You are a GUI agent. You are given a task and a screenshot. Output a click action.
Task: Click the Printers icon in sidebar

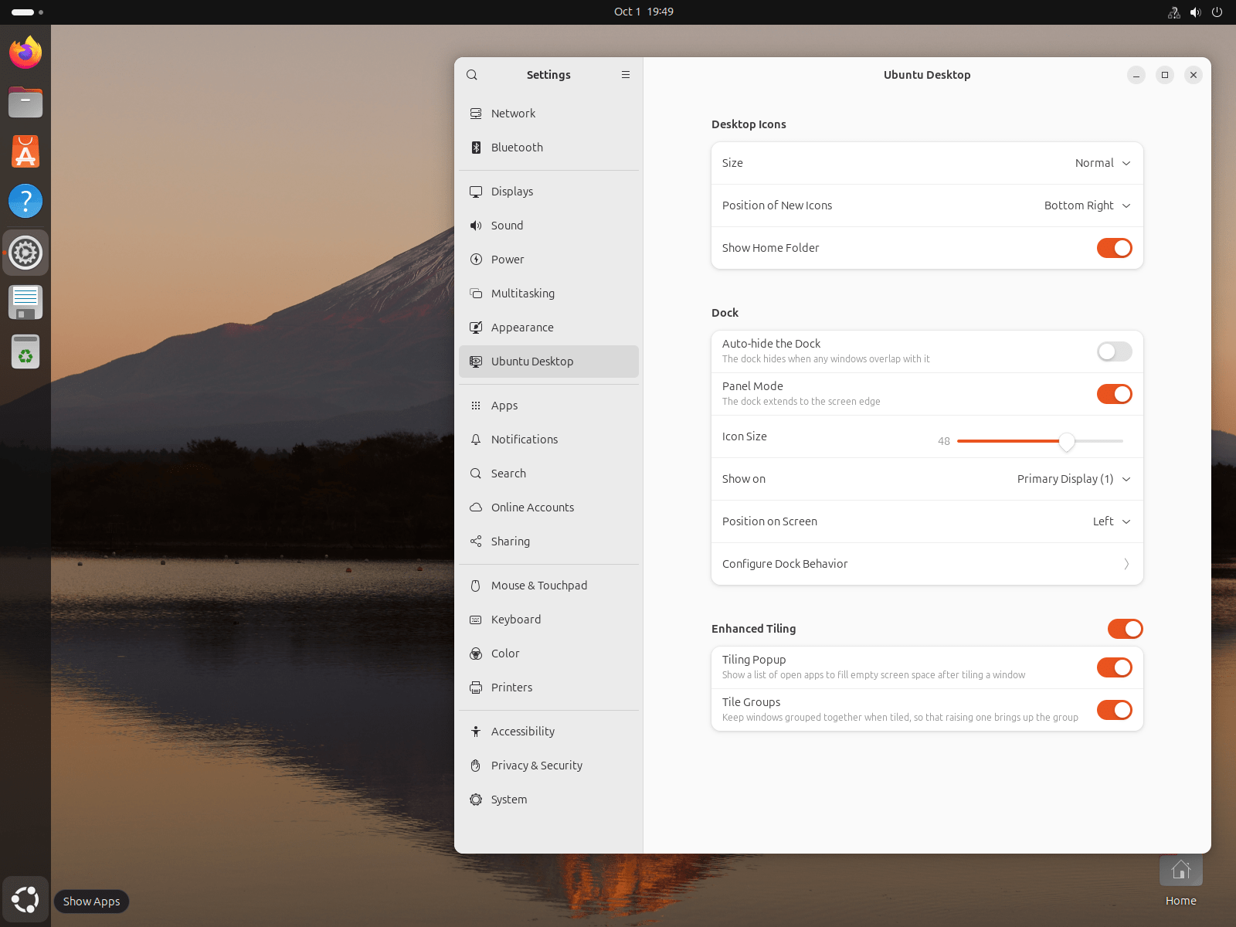476,688
